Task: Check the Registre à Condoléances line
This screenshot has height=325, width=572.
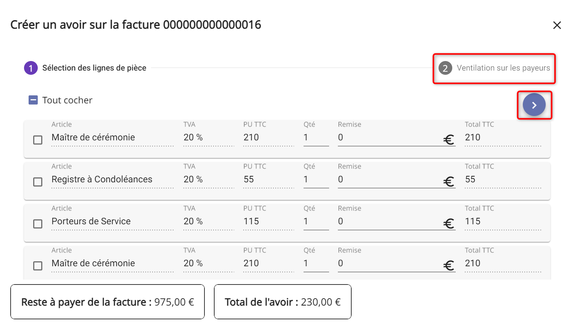Action: pos(38,182)
